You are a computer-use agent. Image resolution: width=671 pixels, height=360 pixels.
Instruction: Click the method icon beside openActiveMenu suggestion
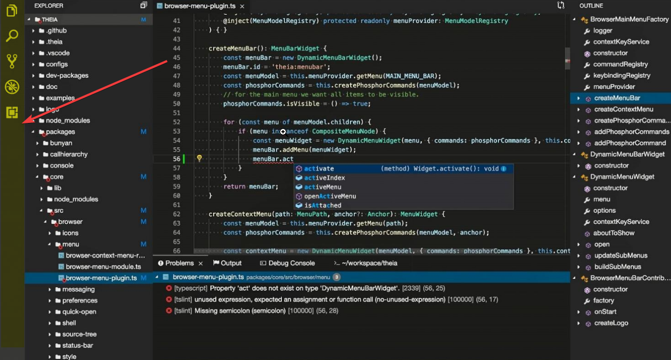(299, 196)
